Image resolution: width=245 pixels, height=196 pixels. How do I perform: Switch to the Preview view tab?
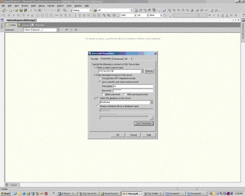[38, 25]
